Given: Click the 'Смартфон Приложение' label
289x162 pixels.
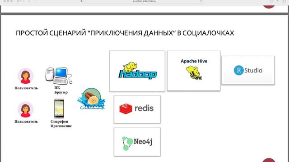Looking at the screenshot, I should [61, 124].
